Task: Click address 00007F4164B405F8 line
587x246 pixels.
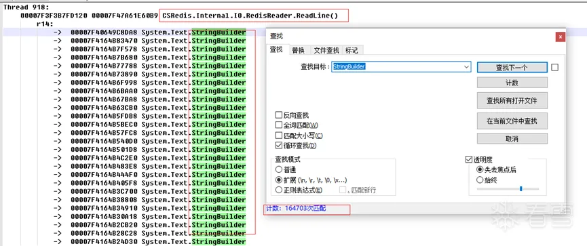Action: click(149, 183)
